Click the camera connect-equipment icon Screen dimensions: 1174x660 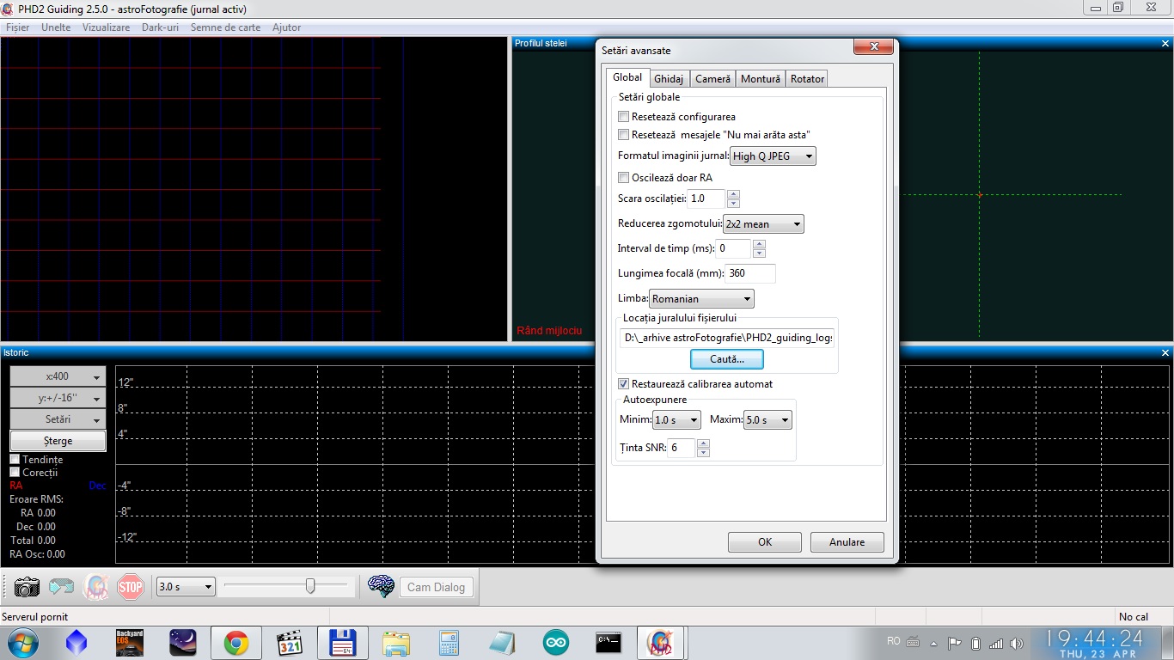tap(27, 587)
